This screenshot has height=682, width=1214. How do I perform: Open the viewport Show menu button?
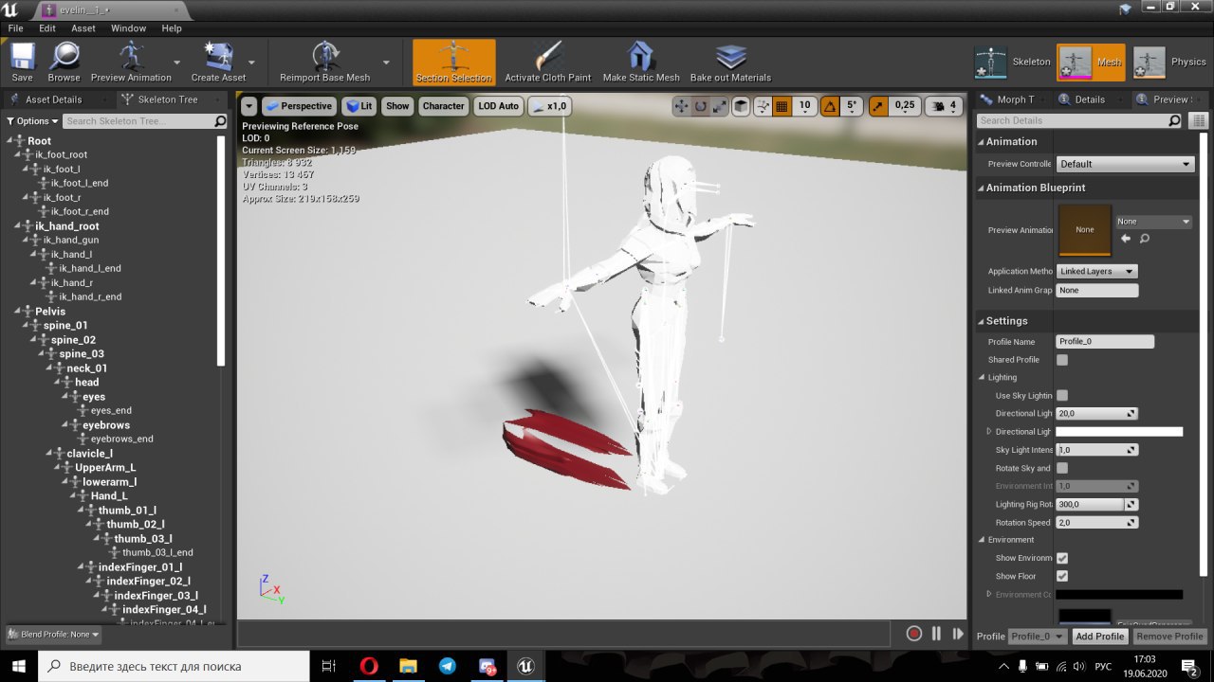(x=397, y=106)
